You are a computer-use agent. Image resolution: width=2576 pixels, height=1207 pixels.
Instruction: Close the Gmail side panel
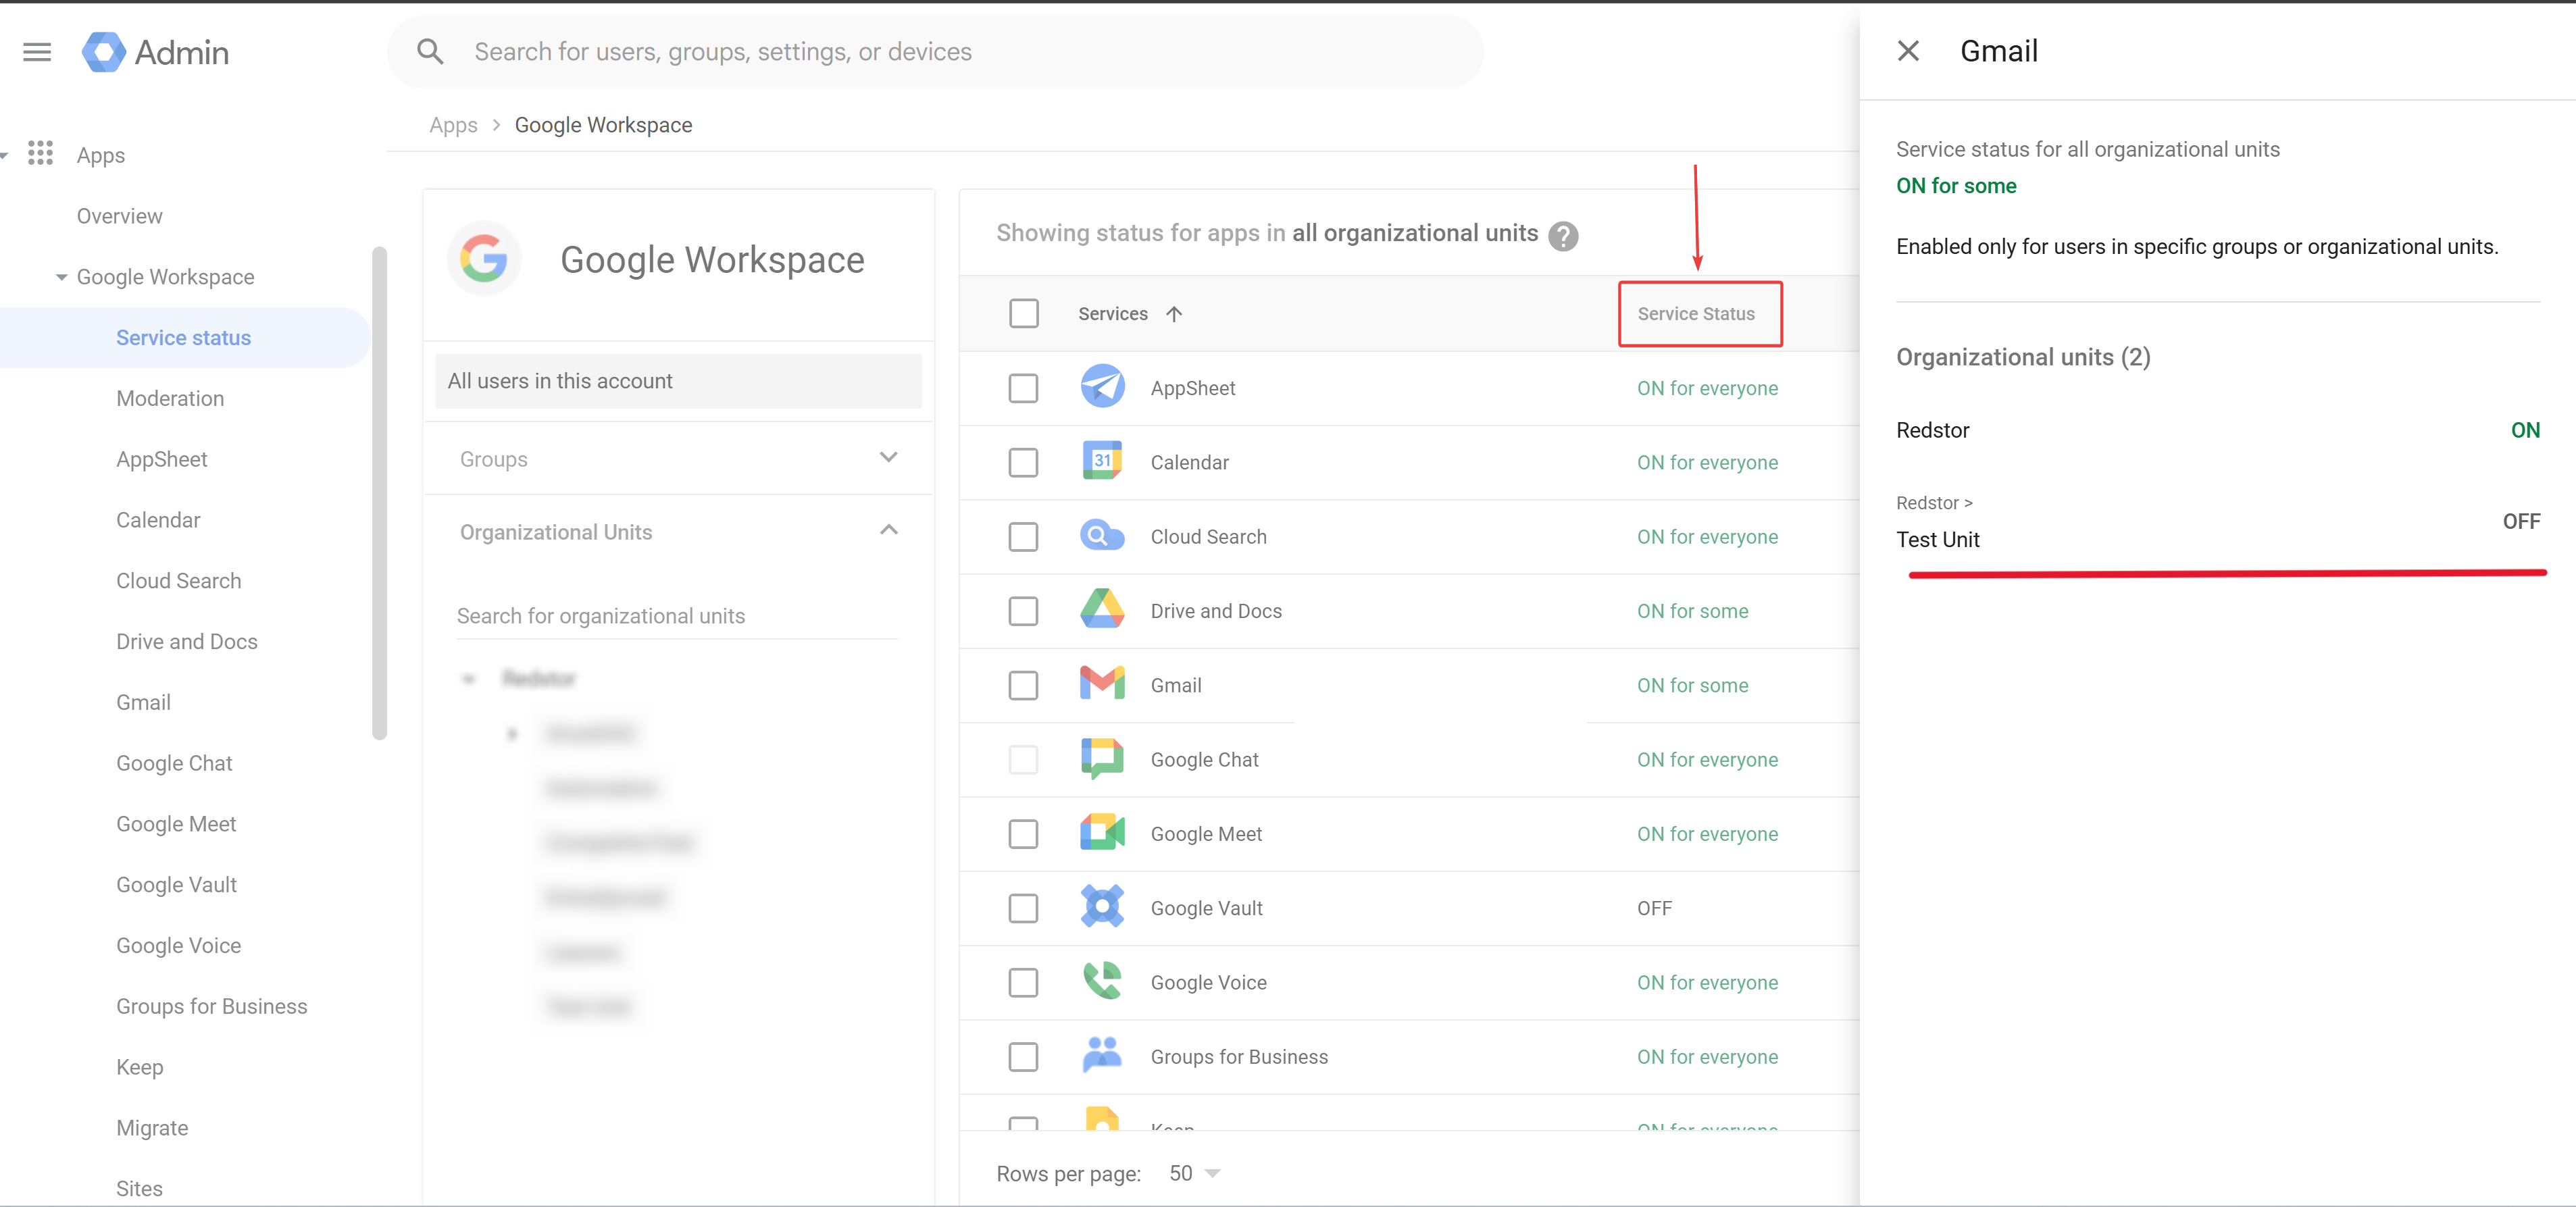point(1908,51)
